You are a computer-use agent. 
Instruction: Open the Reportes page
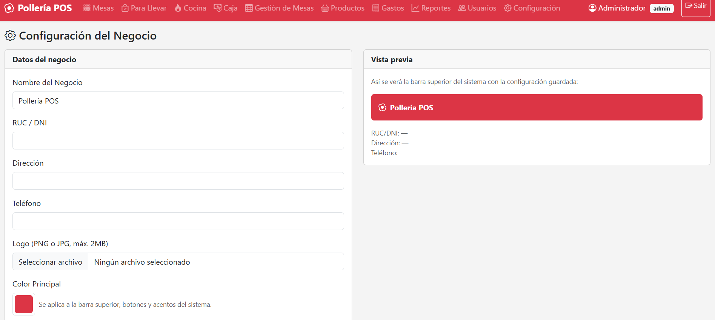click(431, 8)
